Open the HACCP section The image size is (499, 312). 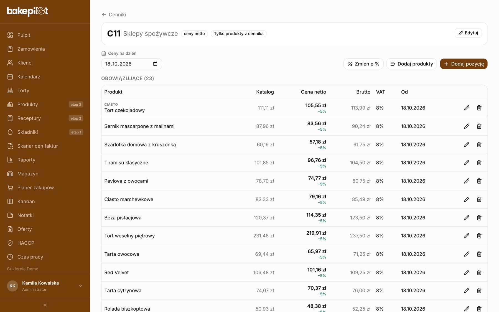45,243
